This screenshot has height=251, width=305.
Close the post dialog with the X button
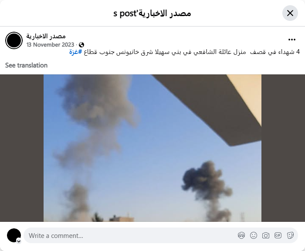(x=290, y=13)
